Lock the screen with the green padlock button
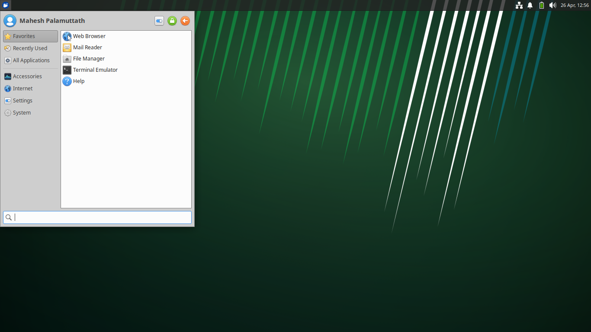Image resolution: width=591 pixels, height=332 pixels. [172, 21]
